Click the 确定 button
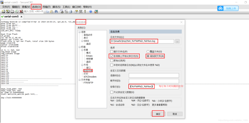This screenshot has width=249, height=123. click(x=158, y=114)
